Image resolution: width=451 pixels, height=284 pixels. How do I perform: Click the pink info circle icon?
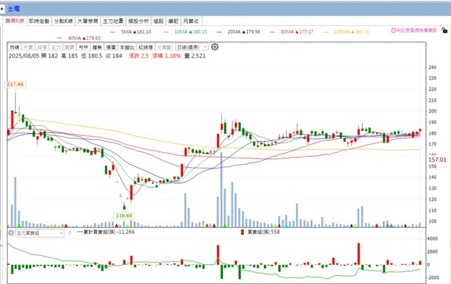click(393, 30)
